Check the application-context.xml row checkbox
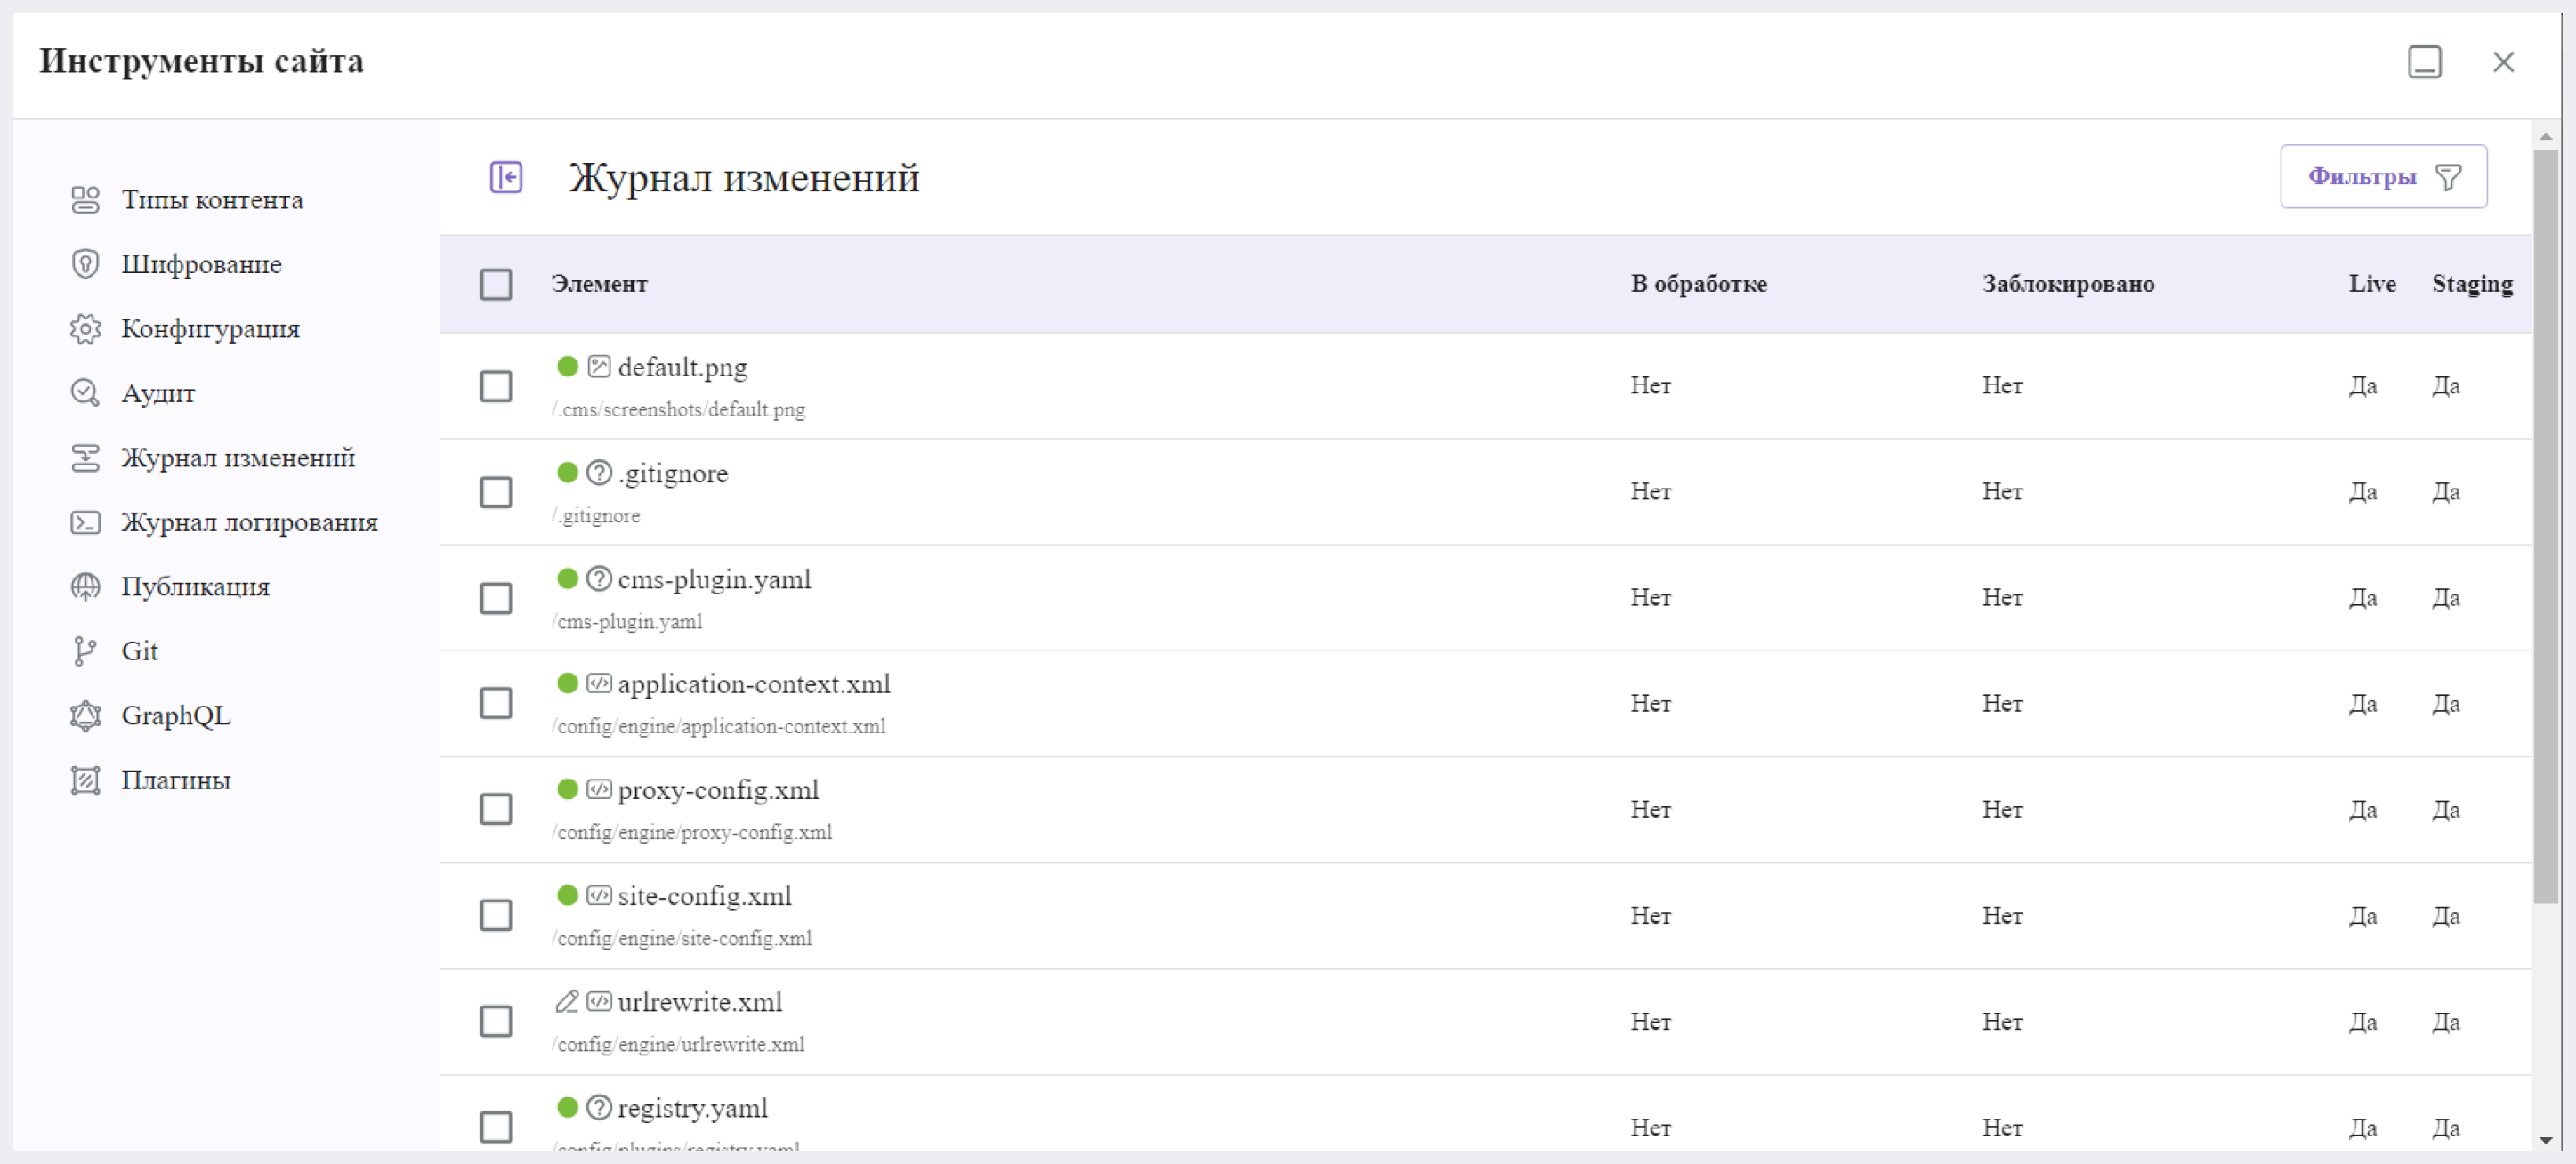The height and width of the screenshot is (1164, 2576). click(496, 703)
